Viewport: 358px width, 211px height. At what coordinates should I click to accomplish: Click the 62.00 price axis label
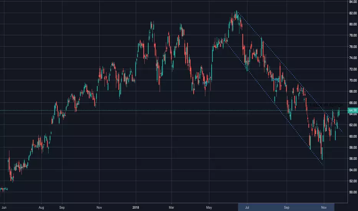pyautogui.click(x=353, y=125)
